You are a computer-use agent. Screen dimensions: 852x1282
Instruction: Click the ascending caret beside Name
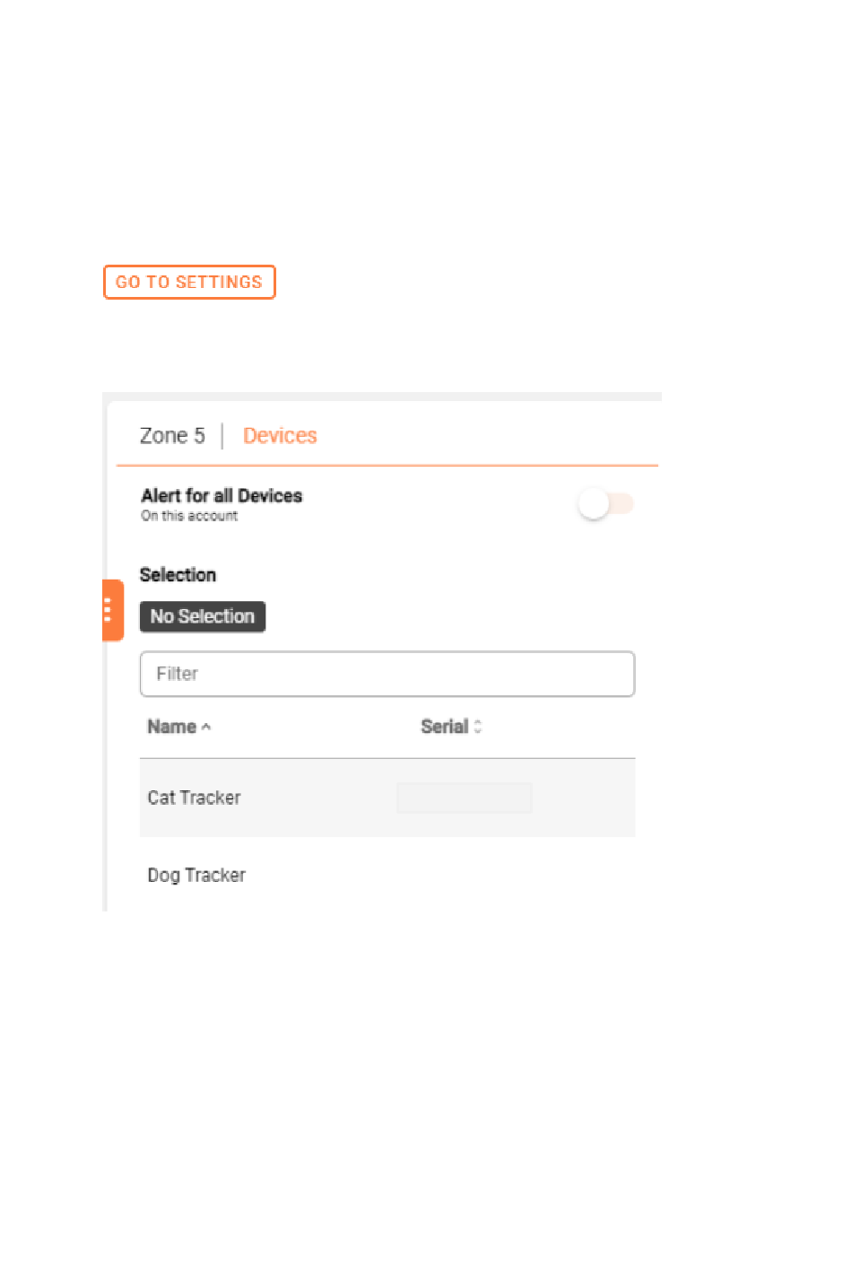206,728
